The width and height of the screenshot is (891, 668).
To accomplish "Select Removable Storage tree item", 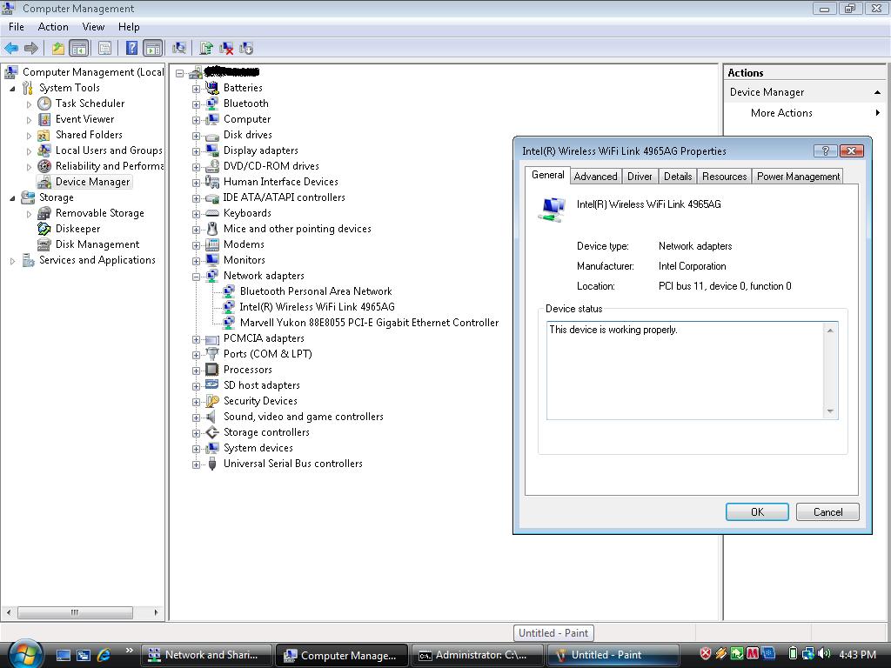I will (x=99, y=213).
